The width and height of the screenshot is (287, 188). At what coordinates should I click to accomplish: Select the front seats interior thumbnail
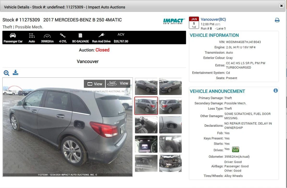(146, 125)
